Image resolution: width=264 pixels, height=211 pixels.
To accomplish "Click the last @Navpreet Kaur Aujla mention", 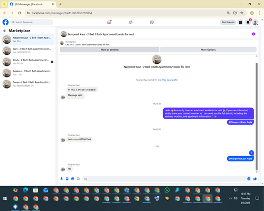I will click(240, 159).
